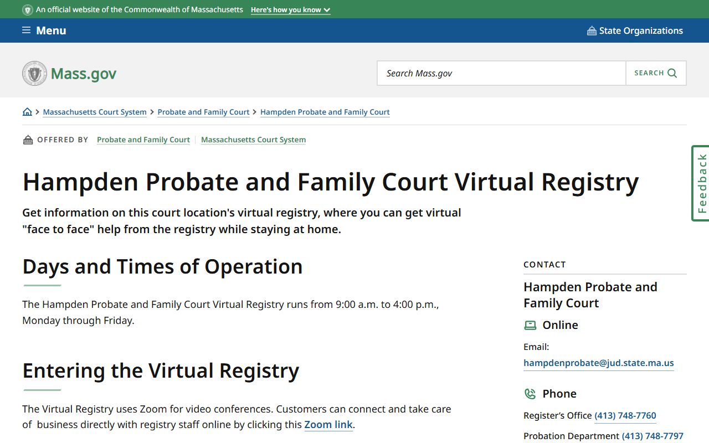Click the Offered By building icon
Screen dimensions: 709x443
[x=28, y=140]
